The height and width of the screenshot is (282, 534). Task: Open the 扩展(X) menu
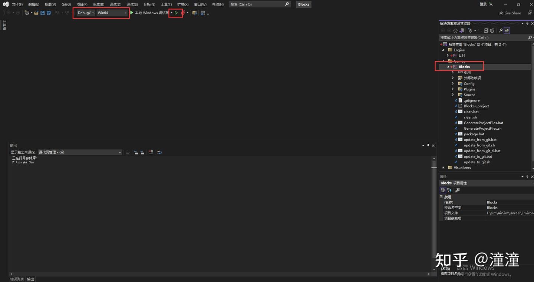pyautogui.click(x=183, y=4)
